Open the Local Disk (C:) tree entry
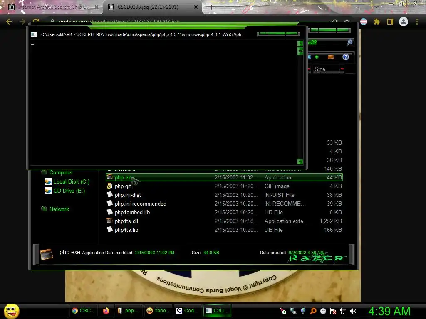Viewport: 426px width, 319px height. click(72, 182)
